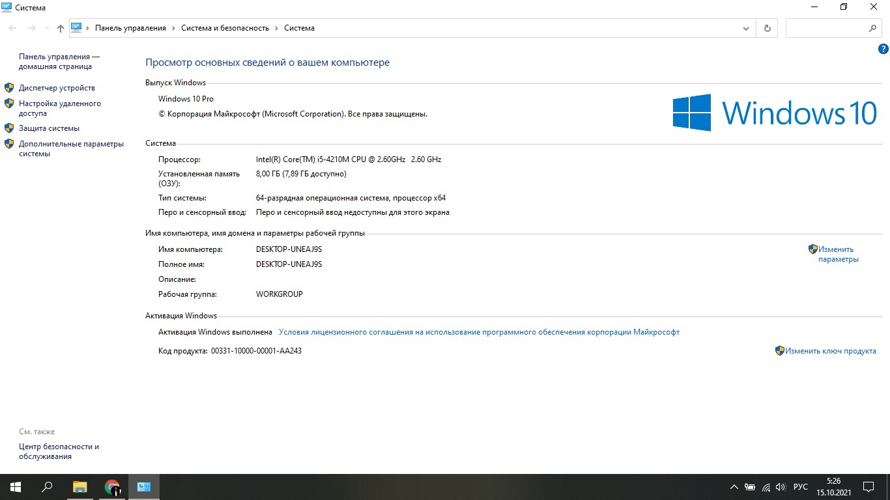Click the "Активация Windows выполнена" status text
Image resolution: width=890 pixels, height=500 pixels.
click(215, 332)
